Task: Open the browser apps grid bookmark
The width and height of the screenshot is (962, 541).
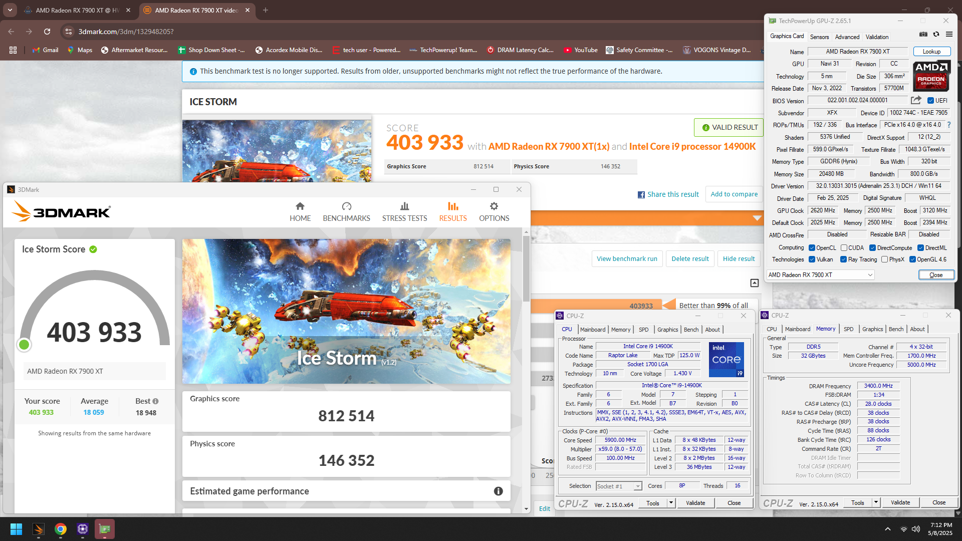Action: coord(13,50)
